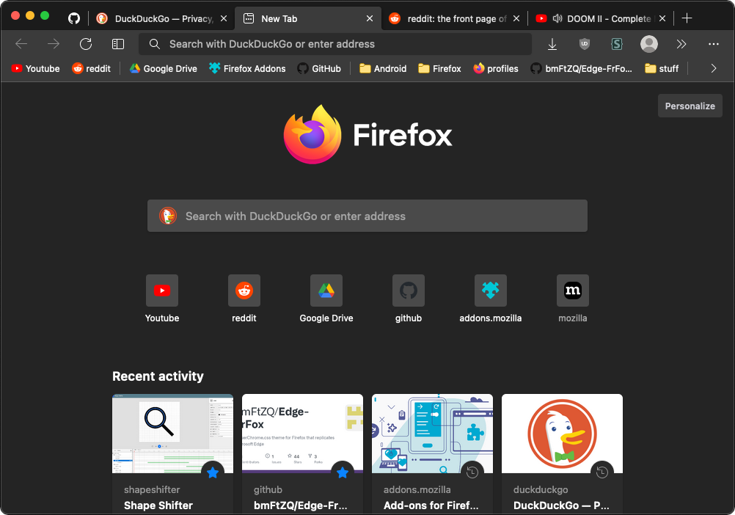Close the DOOM II tab
The width and height of the screenshot is (735, 515).
[662, 19]
